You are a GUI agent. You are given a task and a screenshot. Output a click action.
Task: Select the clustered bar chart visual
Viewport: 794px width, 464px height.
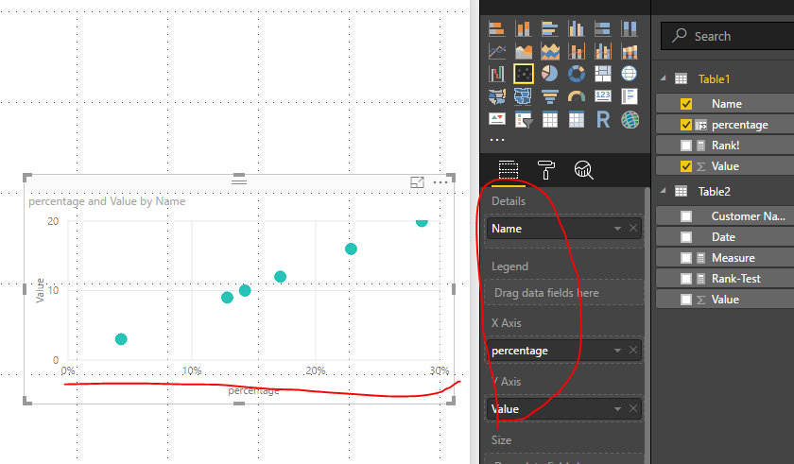(x=549, y=29)
